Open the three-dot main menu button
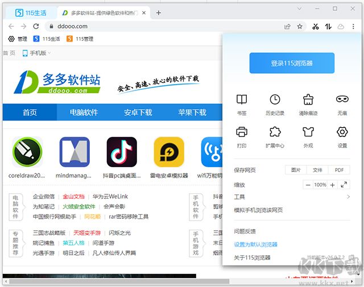364x287 pixels. point(353,27)
